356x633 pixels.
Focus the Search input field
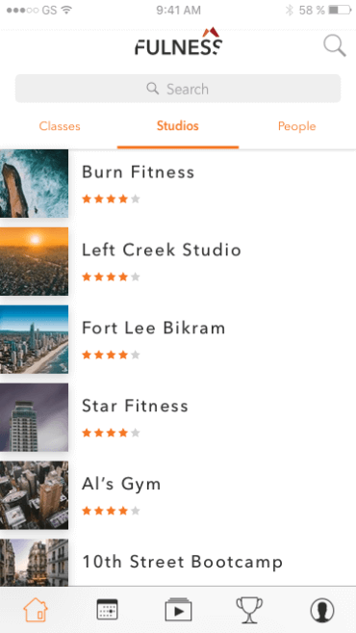coord(178,89)
